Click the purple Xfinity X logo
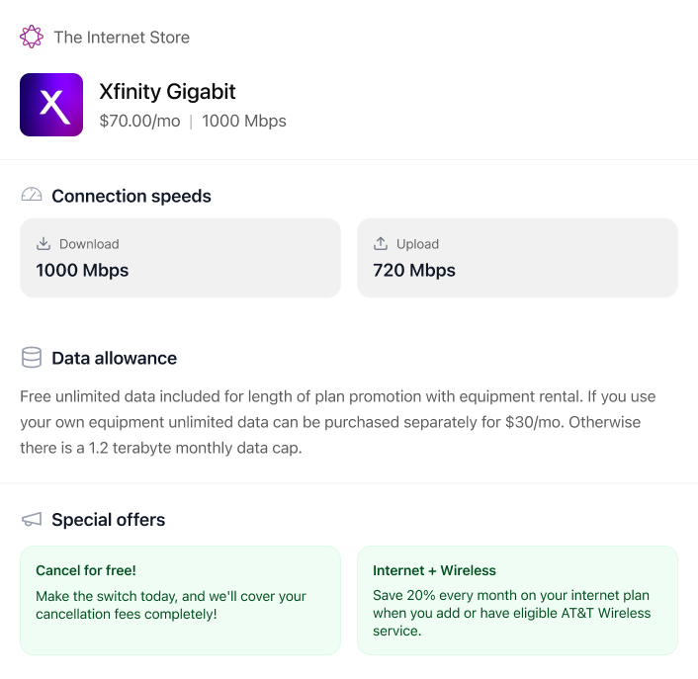Screen dimensions: 698x679 [x=51, y=105]
